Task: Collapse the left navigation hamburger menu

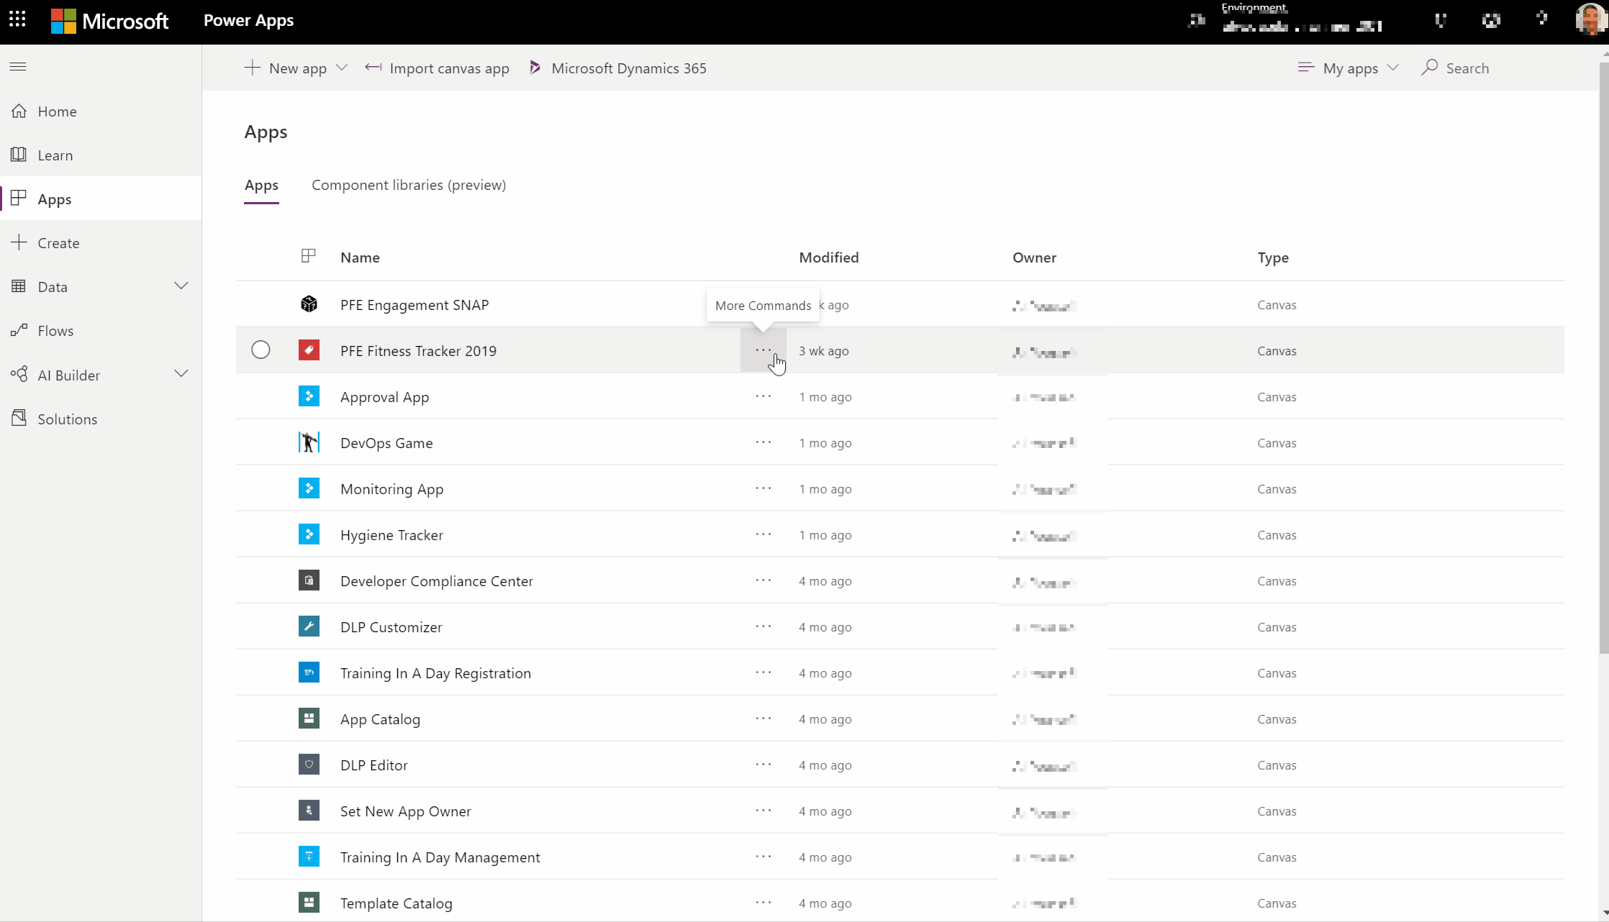Action: [x=18, y=67]
